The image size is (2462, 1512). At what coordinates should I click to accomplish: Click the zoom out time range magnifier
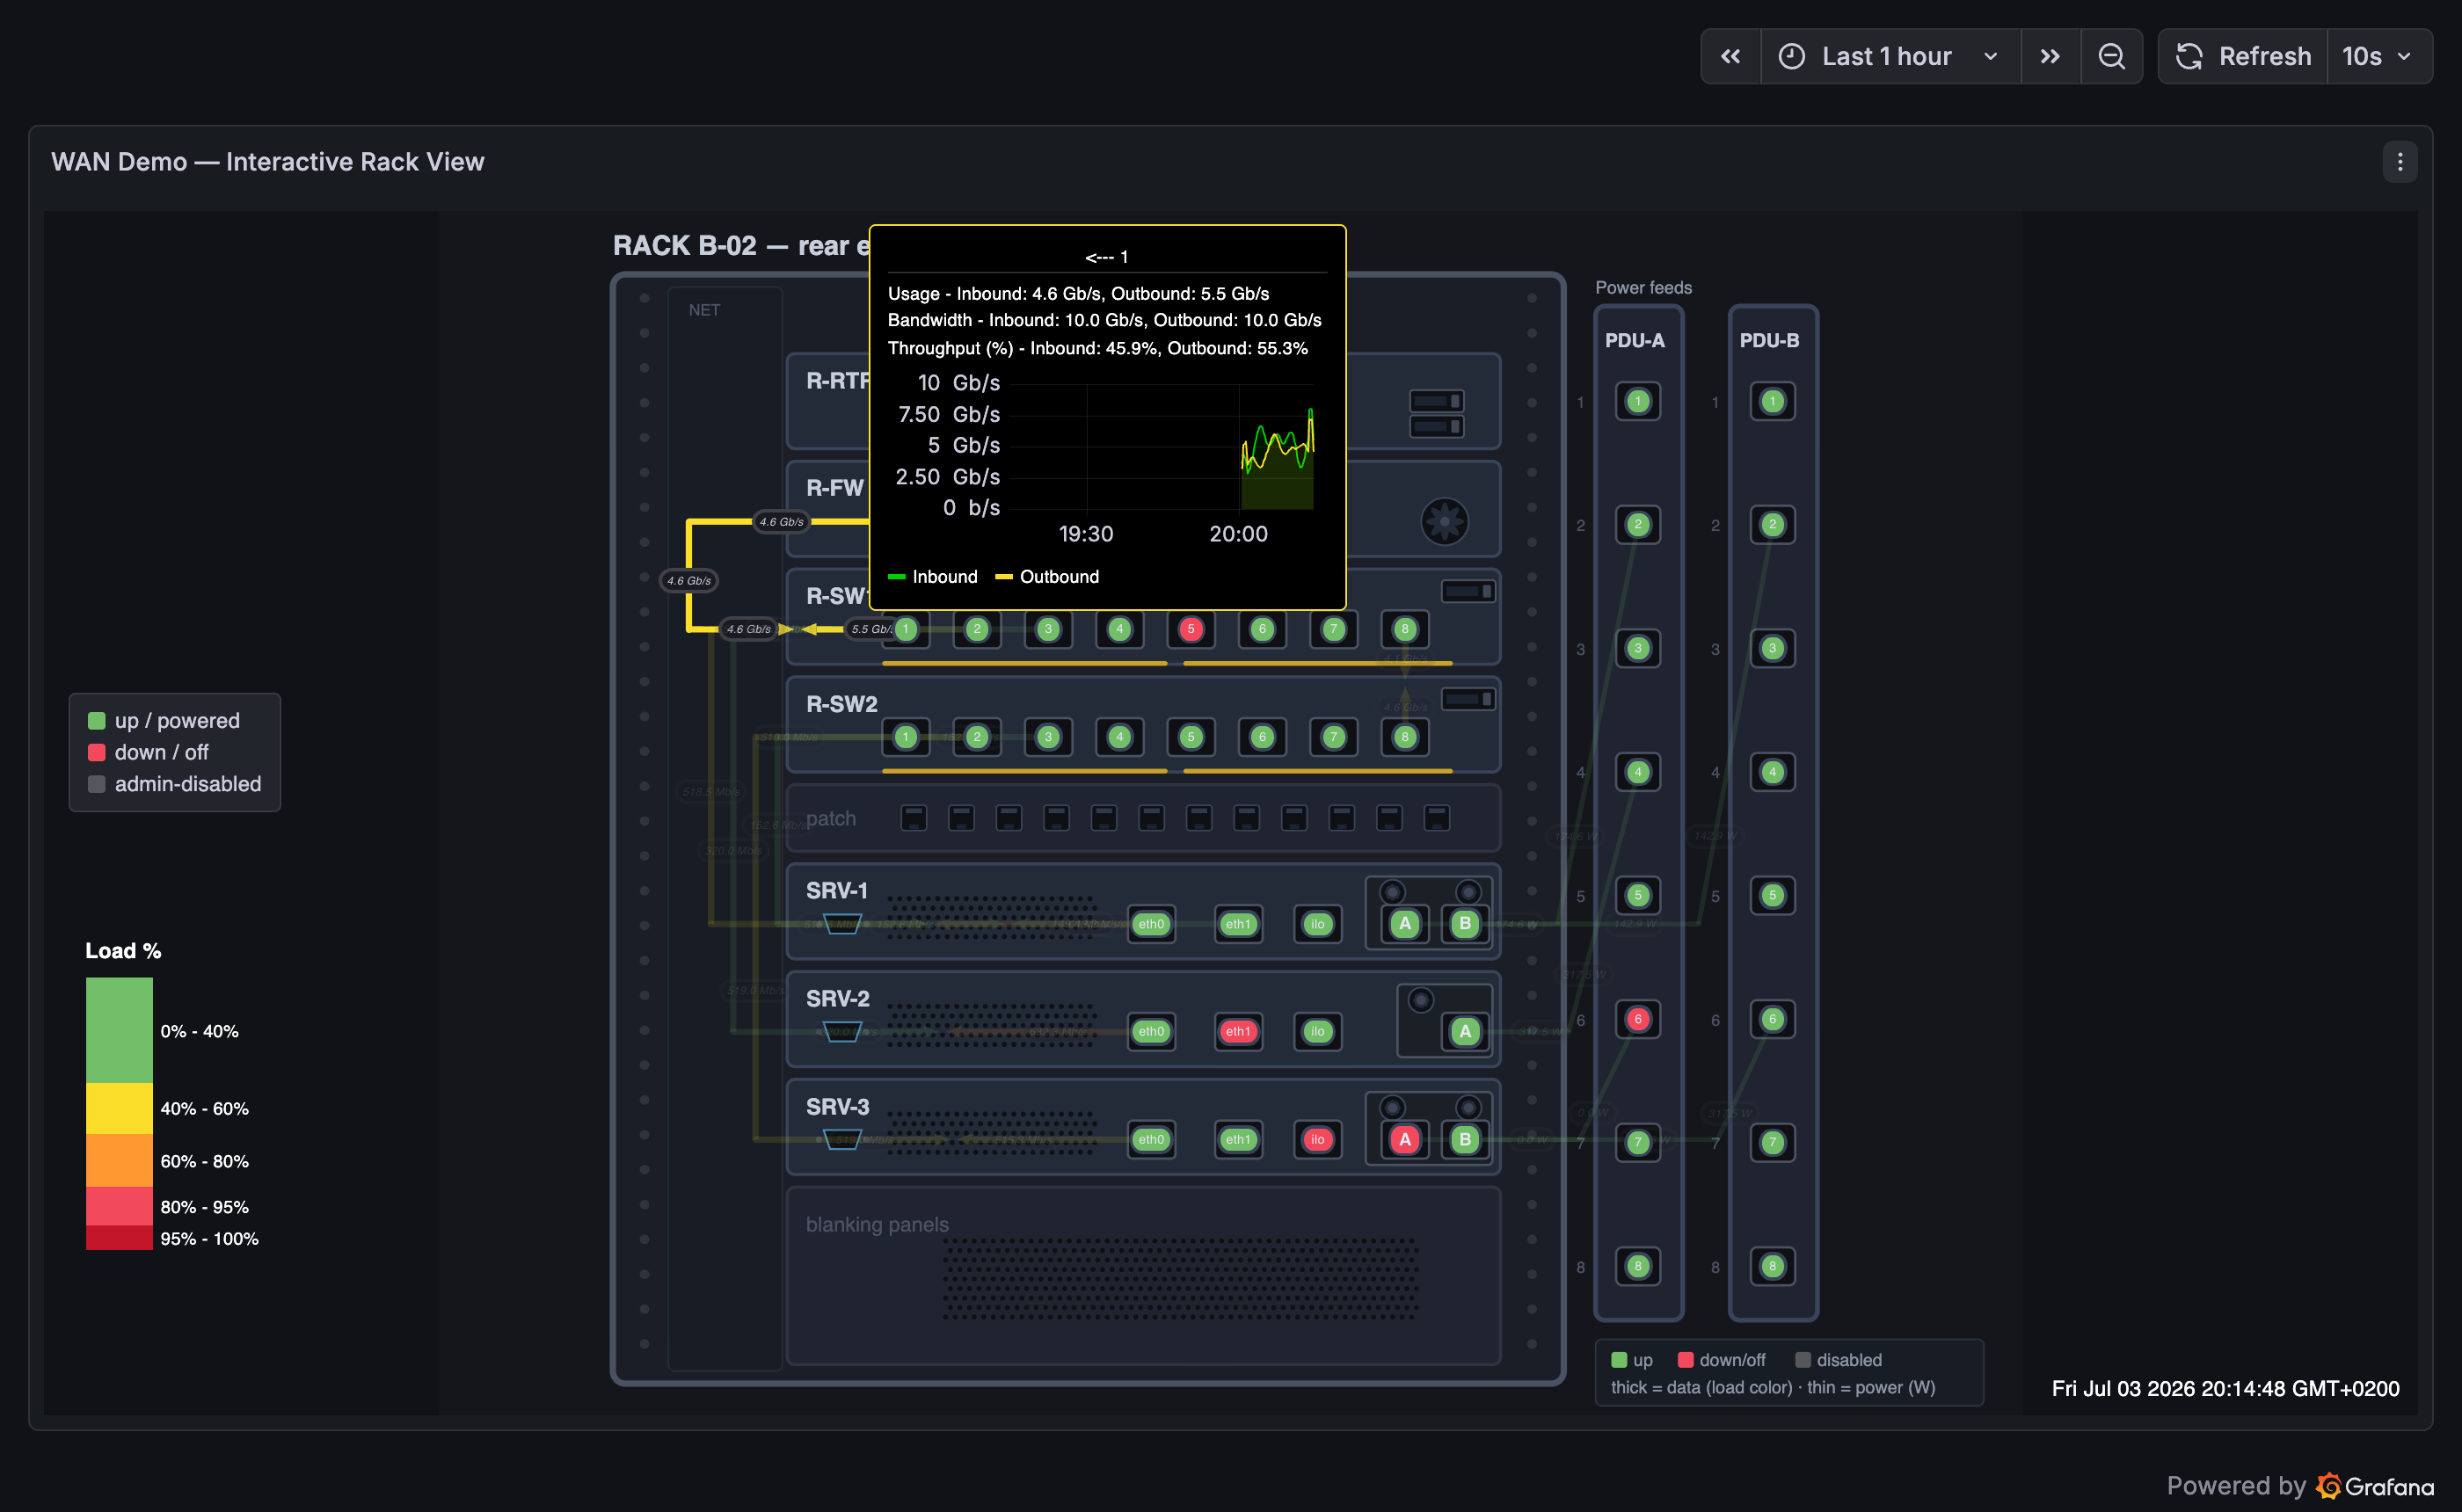(2111, 57)
